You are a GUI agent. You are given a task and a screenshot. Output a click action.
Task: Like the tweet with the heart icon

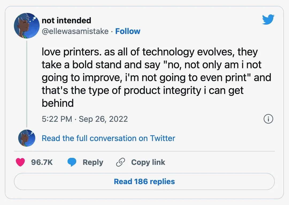point(20,162)
